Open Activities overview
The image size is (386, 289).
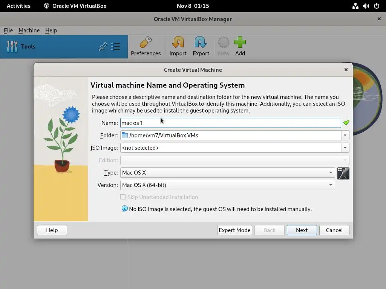pos(18,6)
